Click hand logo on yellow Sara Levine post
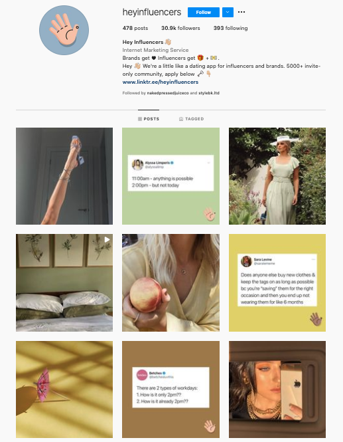This screenshot has height=442, width=343. (x=316, y=319)
